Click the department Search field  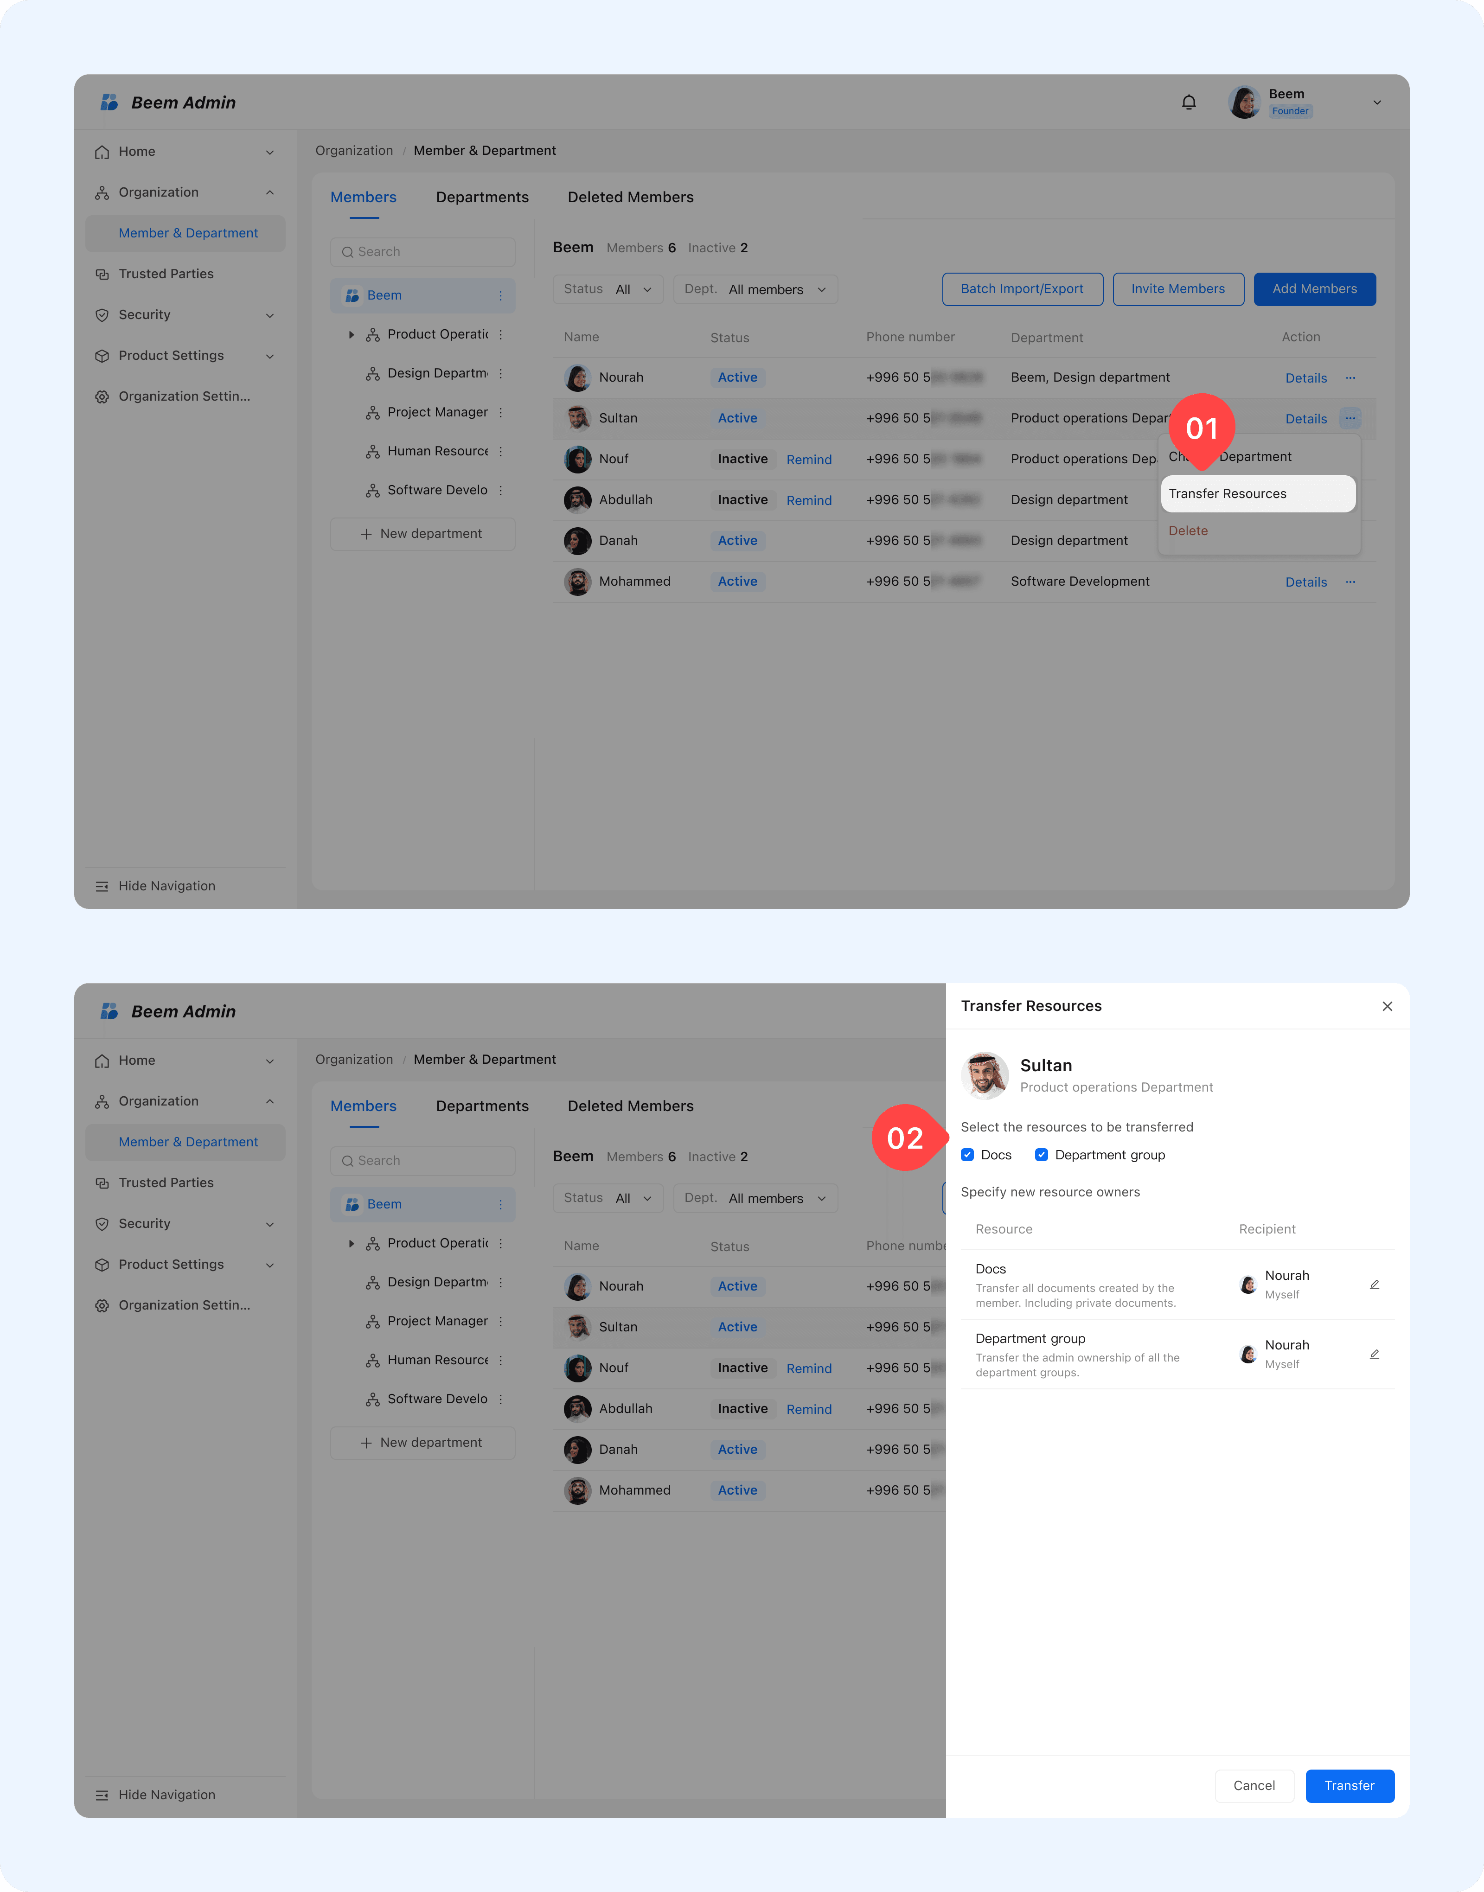pyautogui.click(x=422, y=252)
